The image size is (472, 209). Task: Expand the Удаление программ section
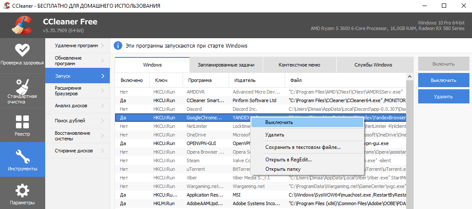click(x=77, y=45)
